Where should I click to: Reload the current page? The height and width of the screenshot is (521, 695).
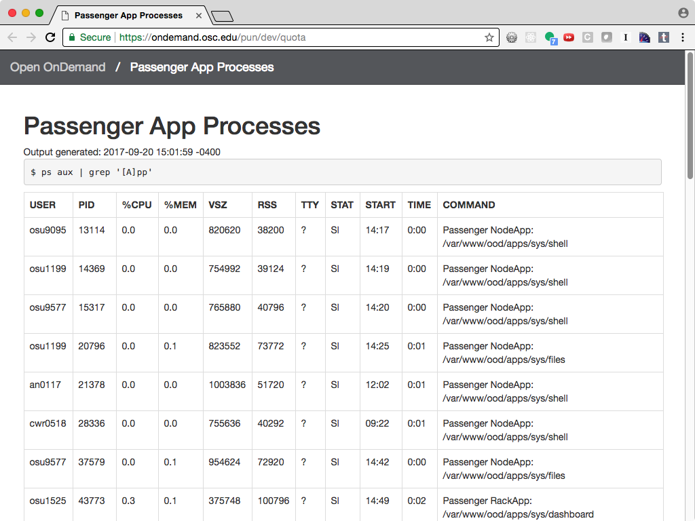[x=50, y=37]
